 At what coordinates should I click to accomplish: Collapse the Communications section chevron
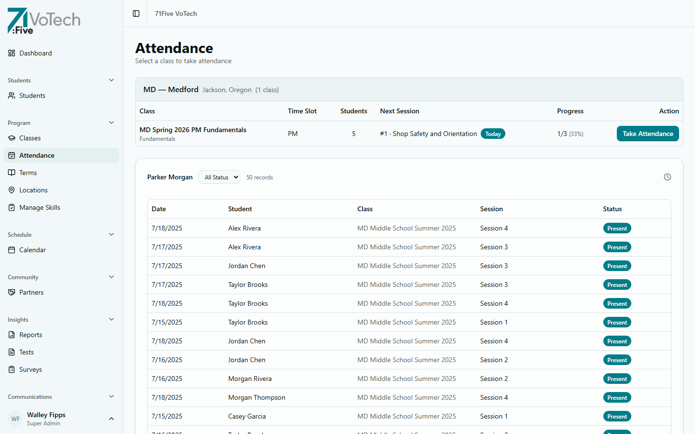[111, 396]
